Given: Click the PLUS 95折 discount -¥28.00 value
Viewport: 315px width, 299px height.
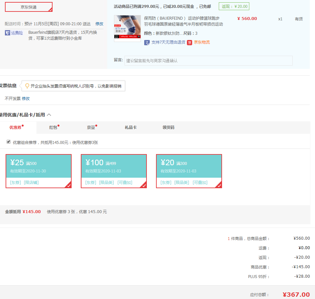Looking at the screenshot, I should (x=302, y=276).
